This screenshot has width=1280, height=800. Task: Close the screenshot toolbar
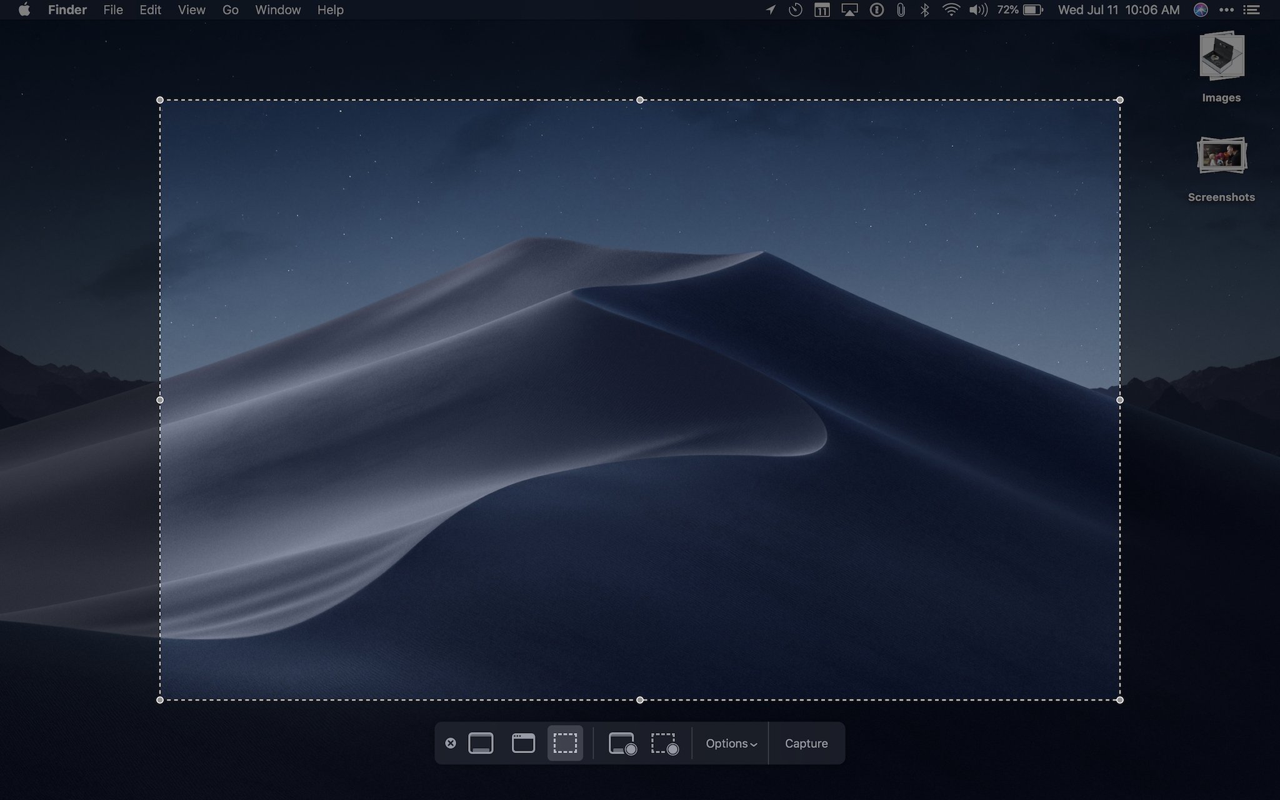coord(451,743)
